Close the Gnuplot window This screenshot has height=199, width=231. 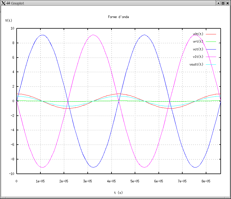coord(228,3)
